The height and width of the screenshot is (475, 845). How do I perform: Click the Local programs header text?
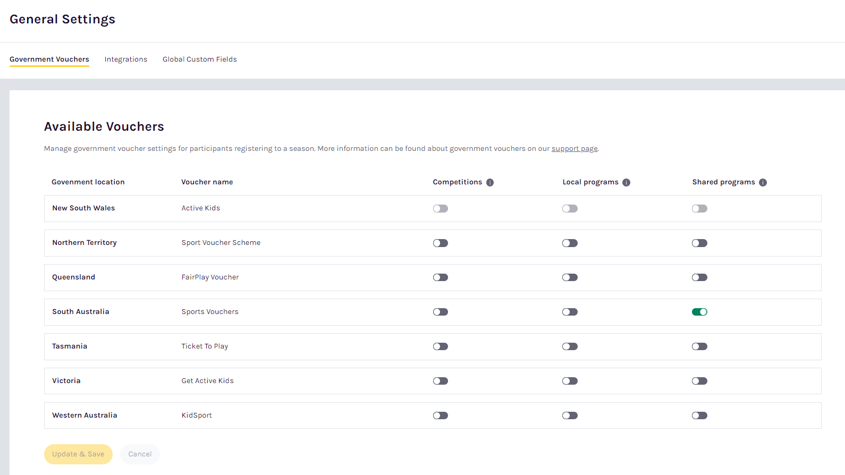pyautogui.click(x=590, y=182)
